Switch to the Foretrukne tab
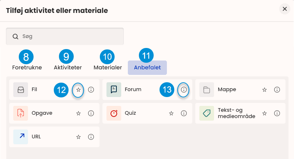This screenshot has height=159, width=294. (27, 68)
